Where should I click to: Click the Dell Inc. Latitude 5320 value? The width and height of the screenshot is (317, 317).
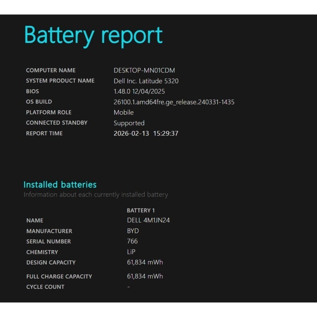point(146,81)
